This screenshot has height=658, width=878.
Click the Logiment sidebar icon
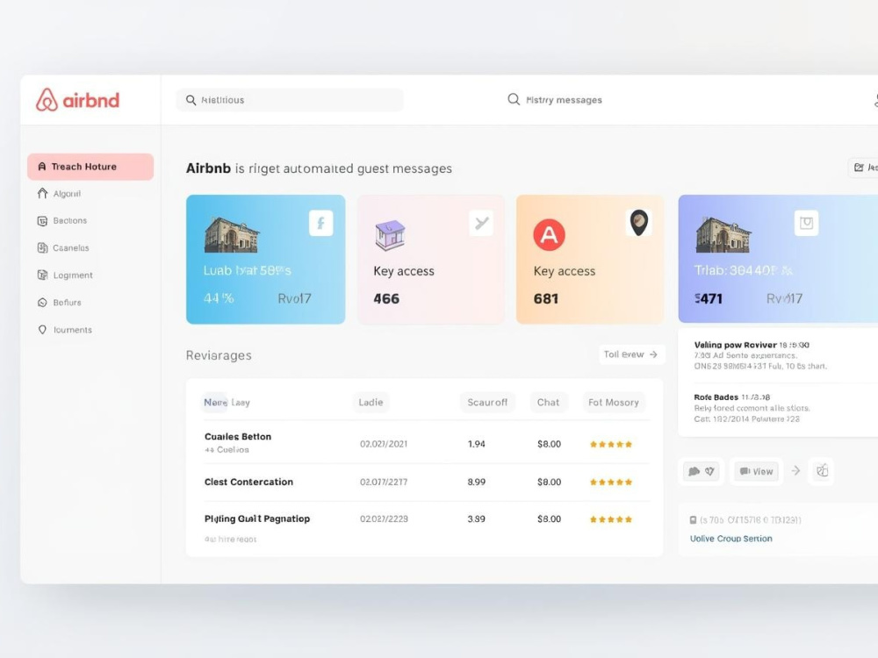(42, 275)
